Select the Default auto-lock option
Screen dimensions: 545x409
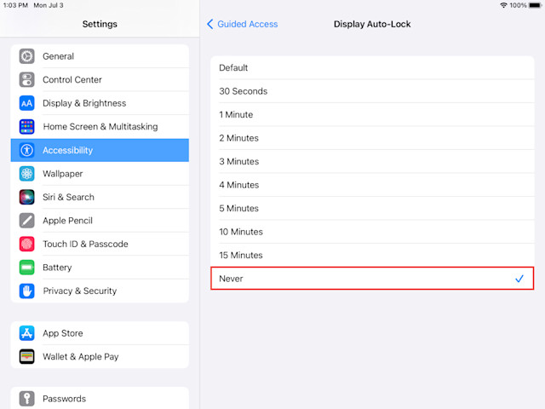click(372, 67)
